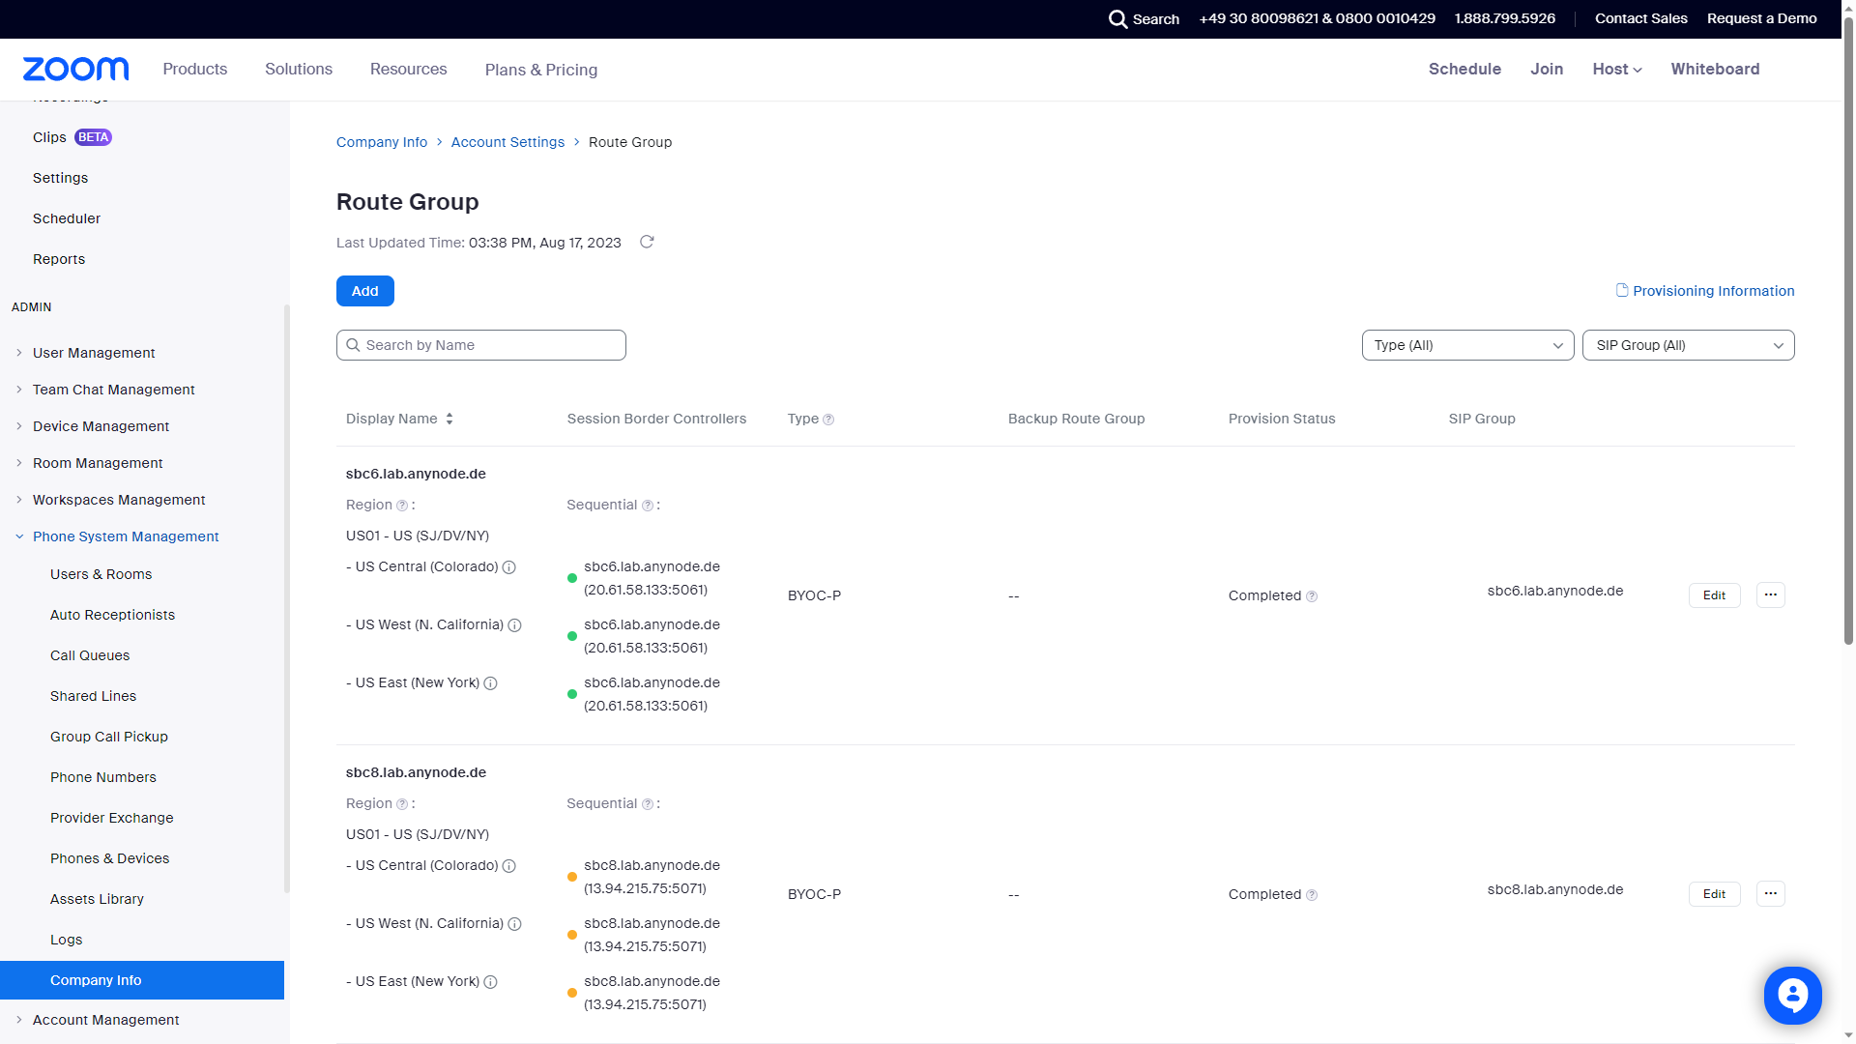The width and height of the screenshot is (1856, 1044).
Task: Click the Clips BETA badge
Action: (x=93, y=137)
